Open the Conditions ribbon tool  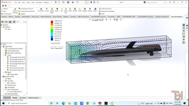click(41, 10)
